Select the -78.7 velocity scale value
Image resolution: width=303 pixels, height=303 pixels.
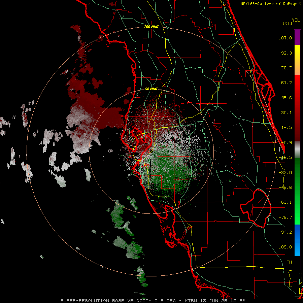[285, 217]
